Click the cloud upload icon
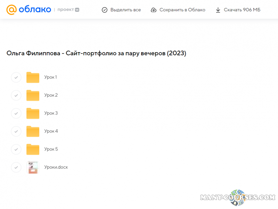This screenshot has width=278, height=209. [x=154, y=10]
